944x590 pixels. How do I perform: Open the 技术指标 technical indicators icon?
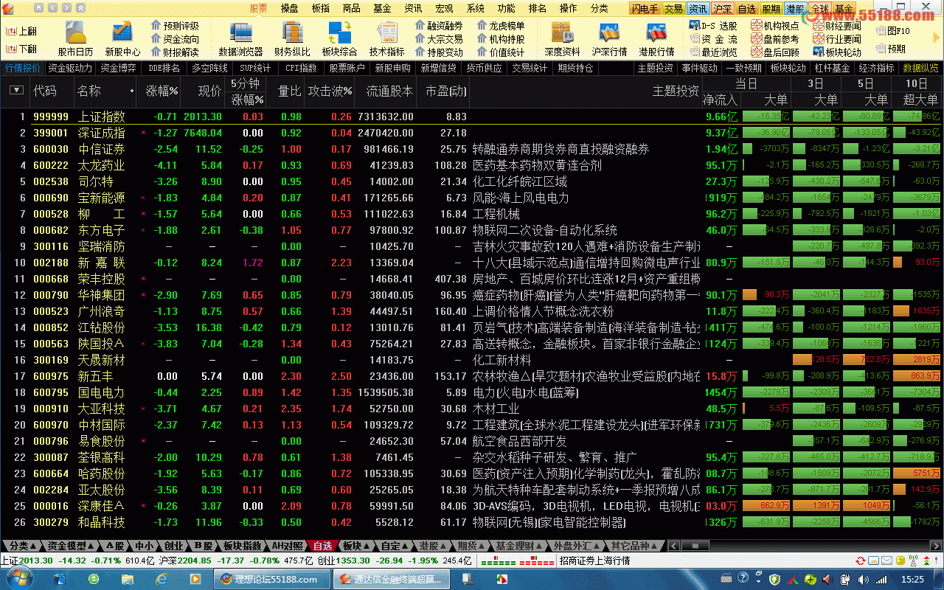[x=386, y=38]
